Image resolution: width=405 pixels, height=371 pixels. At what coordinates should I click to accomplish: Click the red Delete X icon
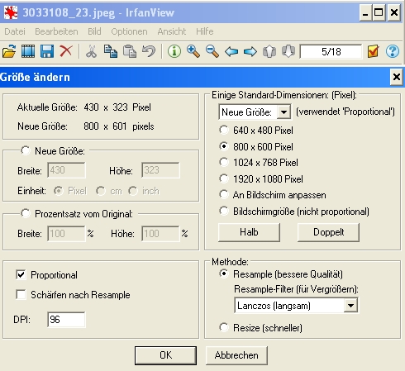point(66,51)
